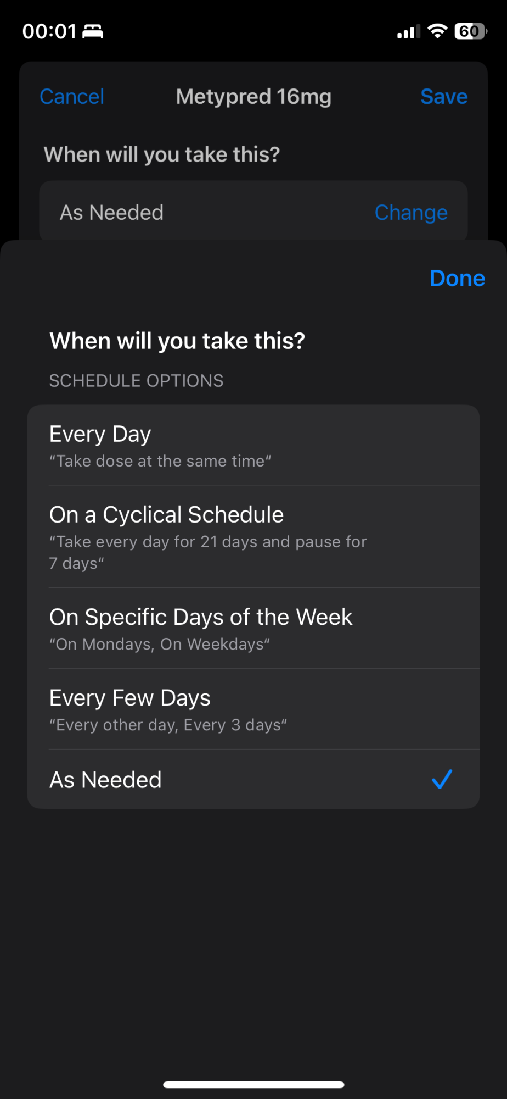
Task: Tap the sheet heading When will you take this?
Action: 177,341
